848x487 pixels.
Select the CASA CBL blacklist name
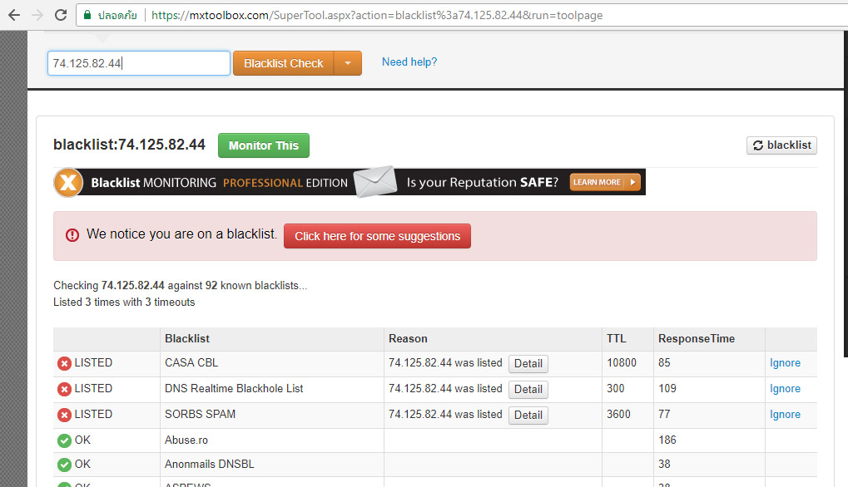tap(191, 363)
